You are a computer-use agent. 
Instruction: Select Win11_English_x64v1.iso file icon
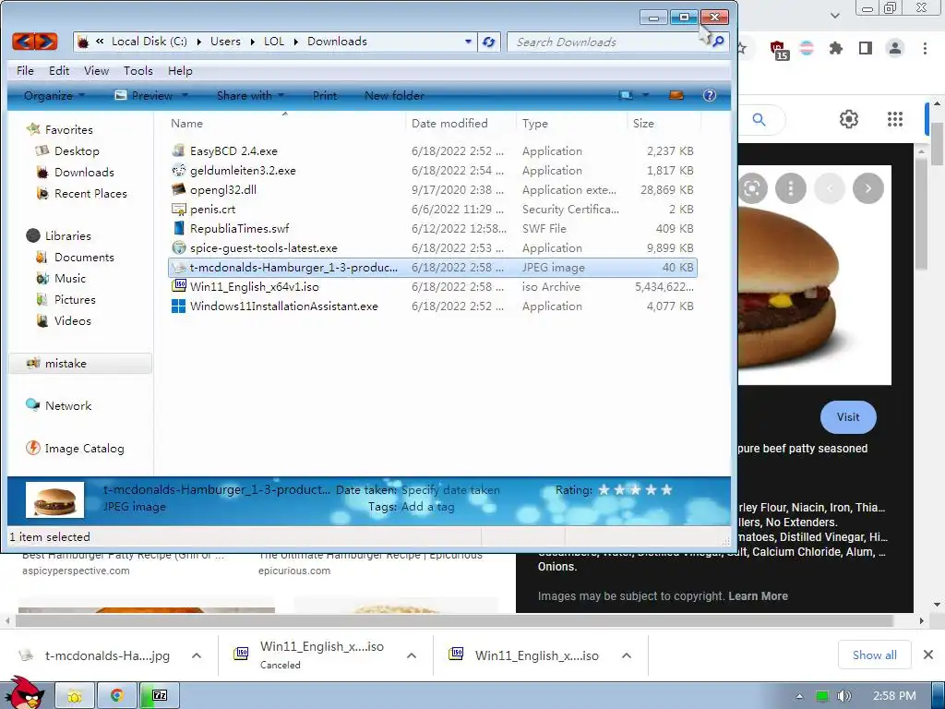pos(178,286)
